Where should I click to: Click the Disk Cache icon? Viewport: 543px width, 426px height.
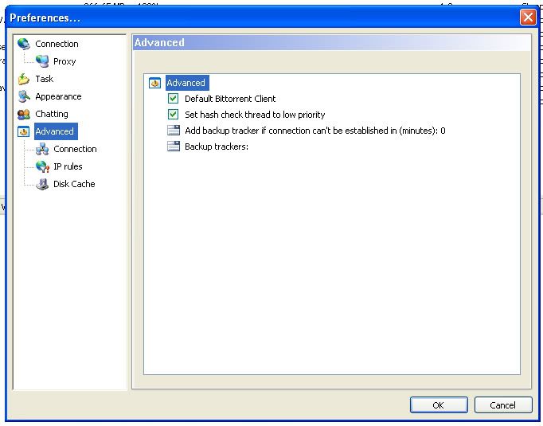pos(42,184)
